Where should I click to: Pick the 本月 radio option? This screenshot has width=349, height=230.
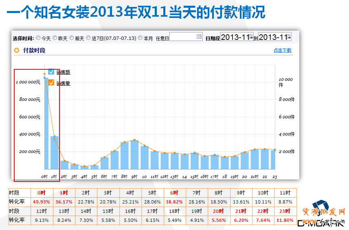pyautogui.click(x=140, y=38)
